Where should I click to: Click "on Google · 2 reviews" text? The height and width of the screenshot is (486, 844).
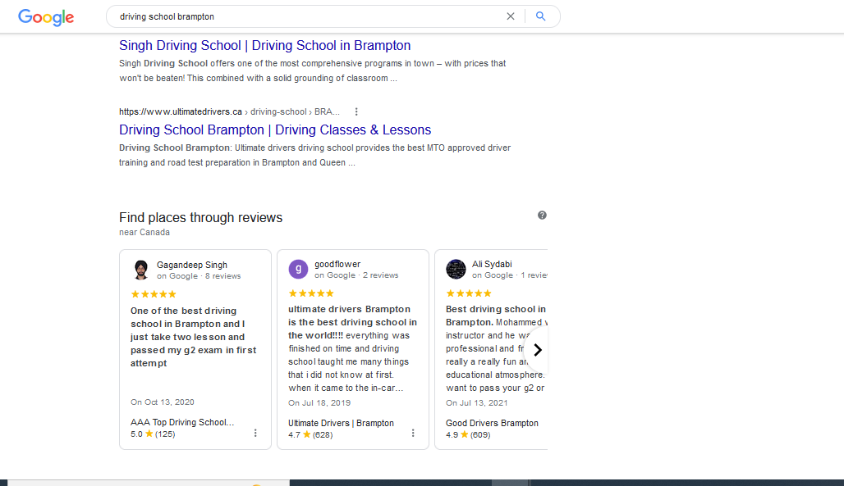click(x=356, y=275)
